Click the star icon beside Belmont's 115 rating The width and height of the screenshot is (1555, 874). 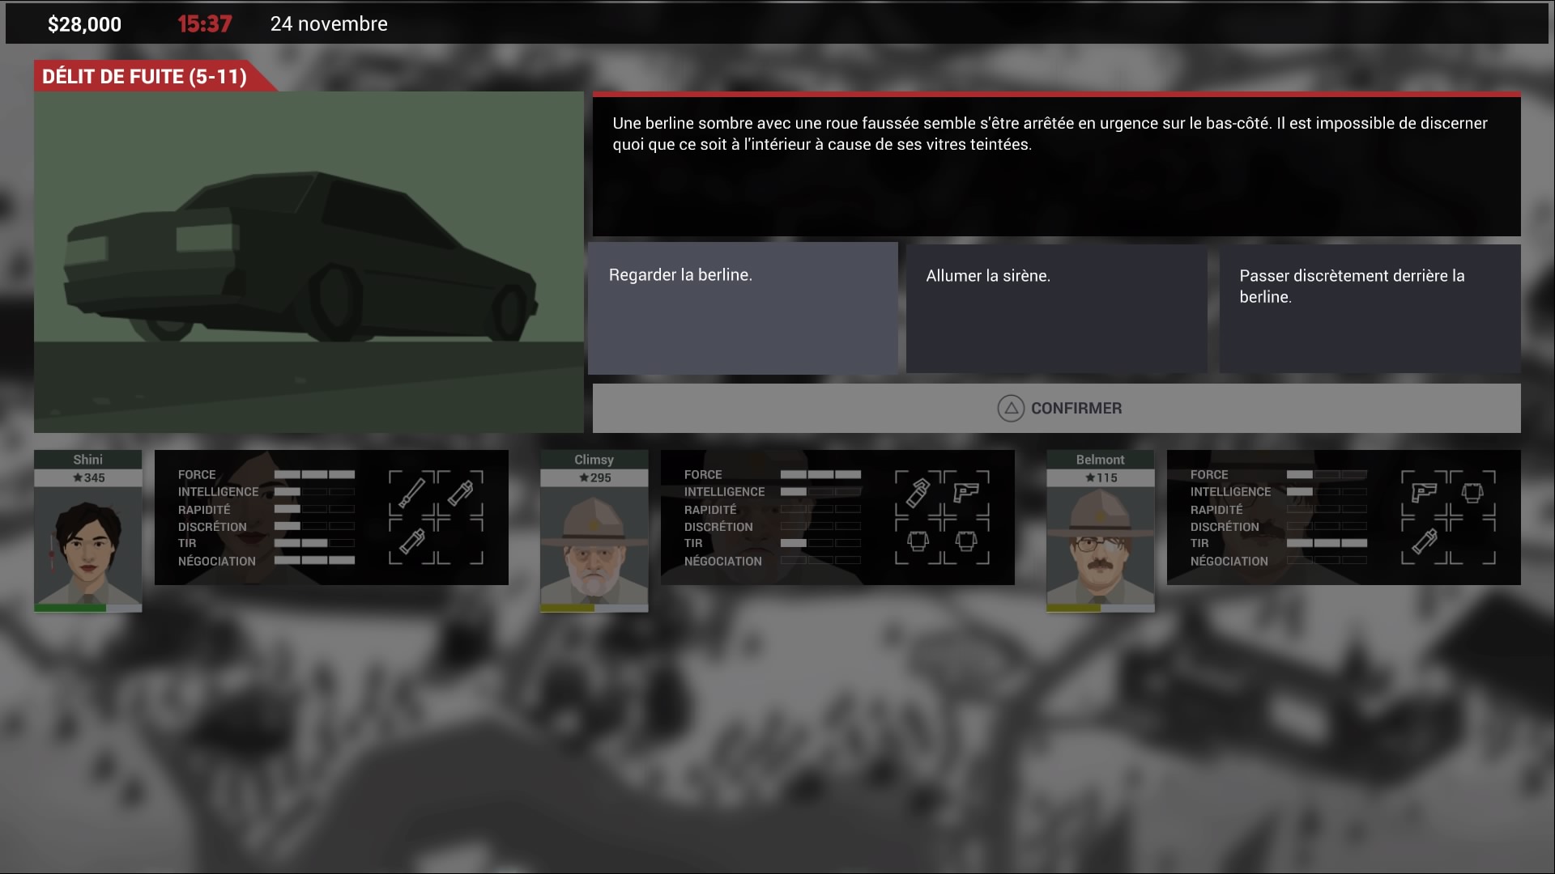(x=1090, y=477)
